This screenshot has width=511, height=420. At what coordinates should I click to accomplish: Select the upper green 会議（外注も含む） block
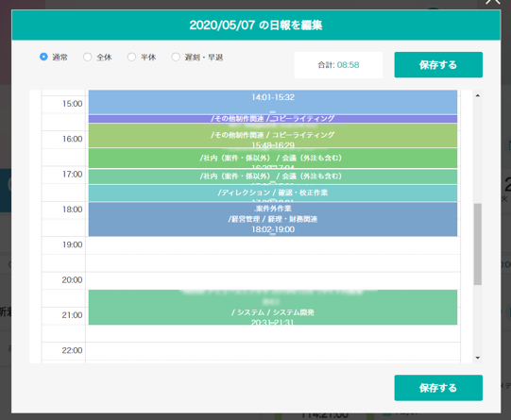coord(273,159)
